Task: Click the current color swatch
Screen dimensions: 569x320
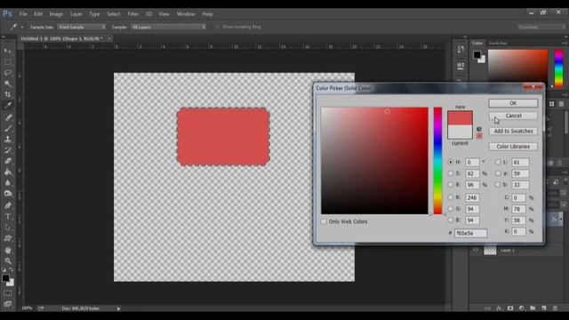Action: [x=460, y=132]
